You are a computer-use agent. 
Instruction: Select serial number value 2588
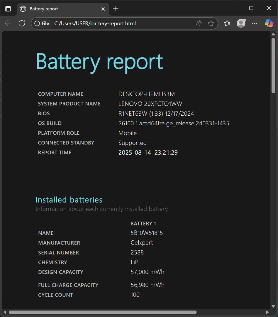(x=137, y=252)
